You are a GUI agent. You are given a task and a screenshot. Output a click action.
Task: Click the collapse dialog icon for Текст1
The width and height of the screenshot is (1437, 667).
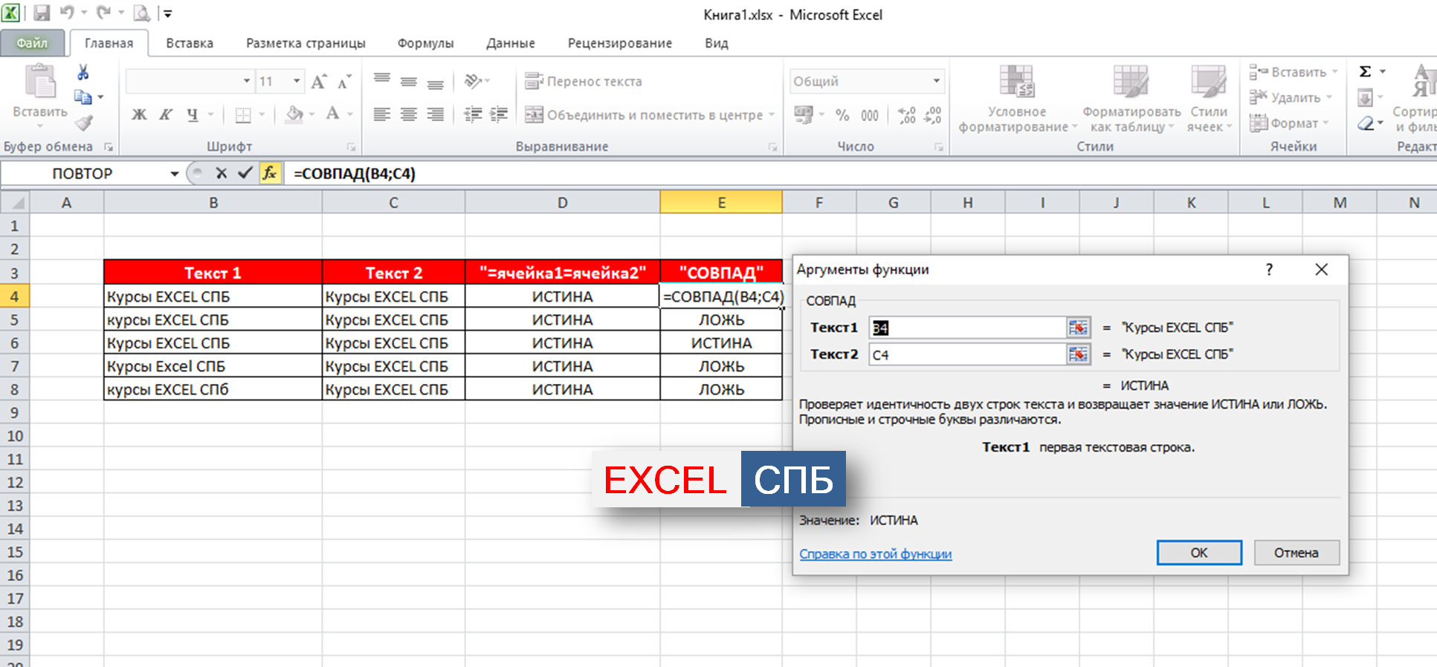click(1077, 328)
